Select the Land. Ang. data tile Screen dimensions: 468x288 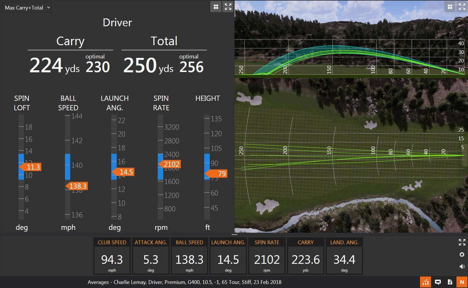[344, 256]
